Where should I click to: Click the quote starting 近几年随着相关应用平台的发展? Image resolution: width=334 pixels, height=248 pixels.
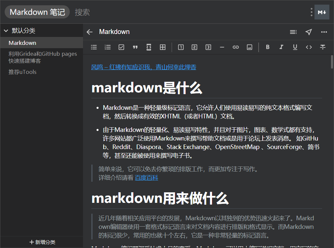[206, 227]
